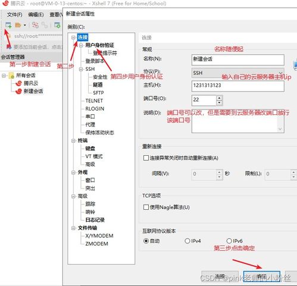Collapse the 终端 category expander
This screenshot has width=297, height=286.
point(73,140)
